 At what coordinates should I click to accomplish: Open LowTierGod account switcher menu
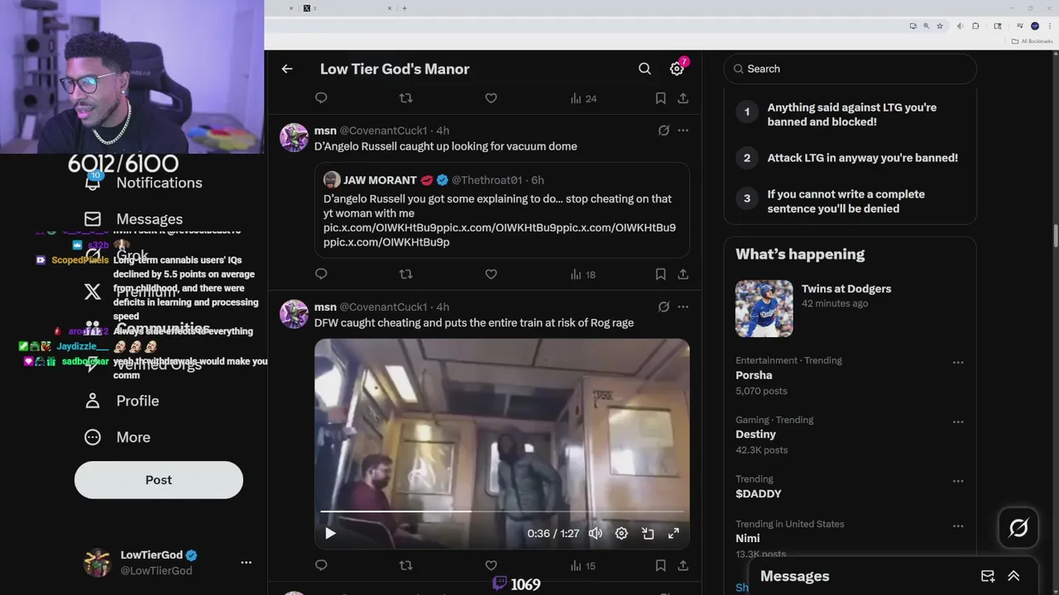pyautogui.click(x=167, y=562)
